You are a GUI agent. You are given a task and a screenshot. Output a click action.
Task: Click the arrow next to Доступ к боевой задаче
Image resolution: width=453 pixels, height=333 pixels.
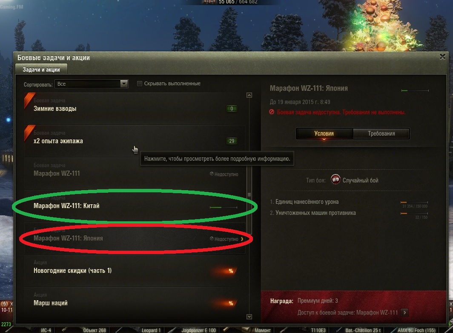(405, 313)
